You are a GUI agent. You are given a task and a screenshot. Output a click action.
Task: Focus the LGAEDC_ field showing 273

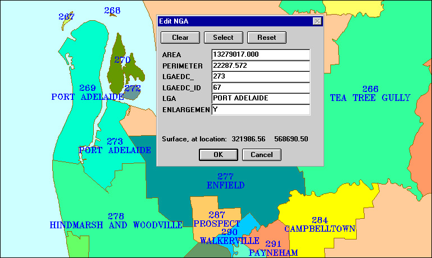[260, 76]
